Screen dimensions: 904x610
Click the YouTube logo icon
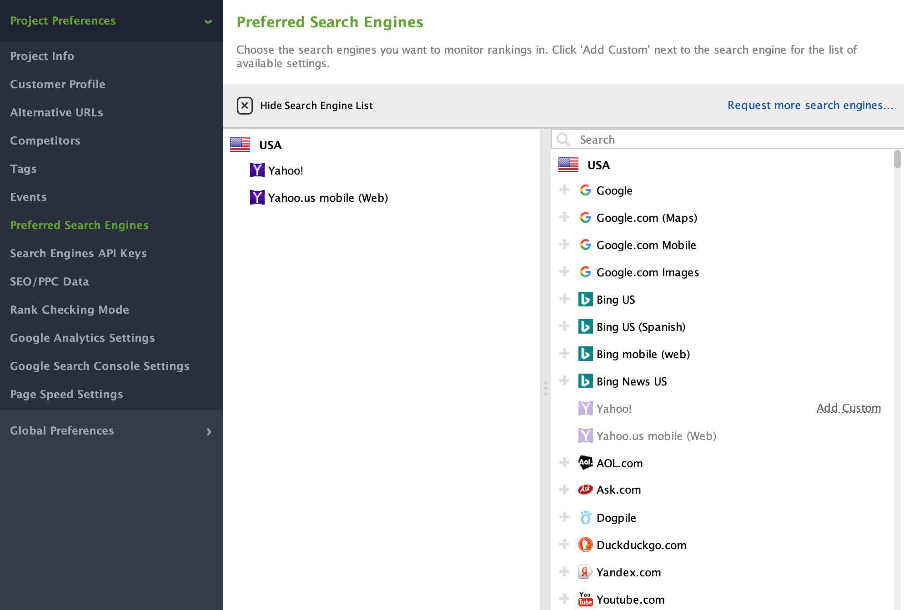pyautogui.click(x=585, y=599)
